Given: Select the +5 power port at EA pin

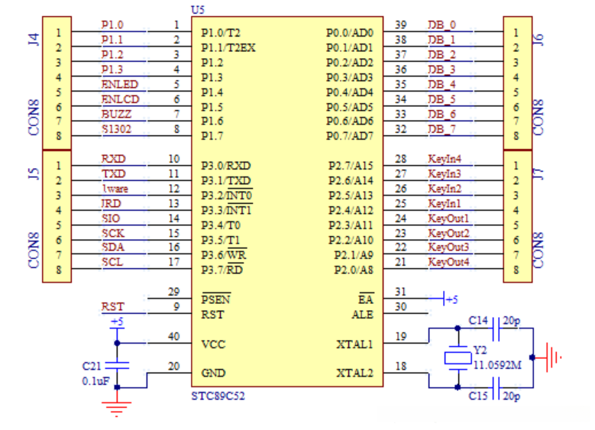Looking at the screenshot, I should coord(451,299).
